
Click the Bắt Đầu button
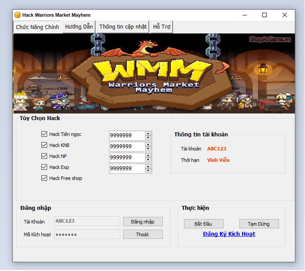coord(203,224)
